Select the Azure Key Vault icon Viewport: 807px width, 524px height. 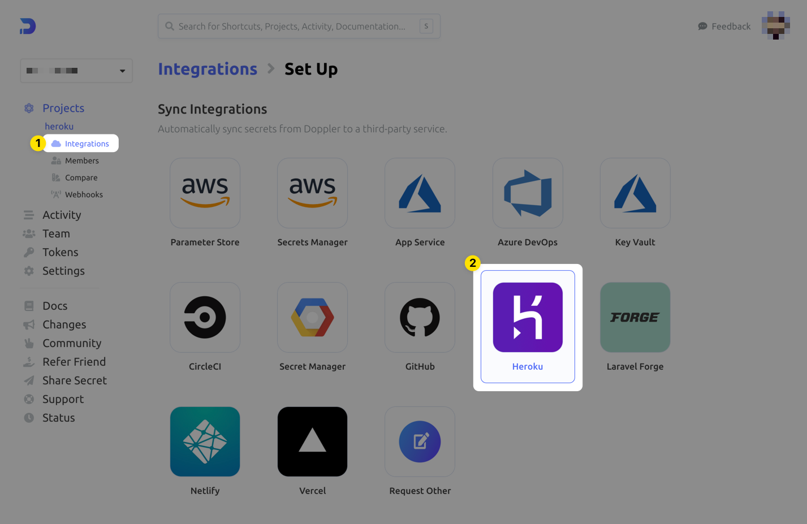click(x=635, y=193)
